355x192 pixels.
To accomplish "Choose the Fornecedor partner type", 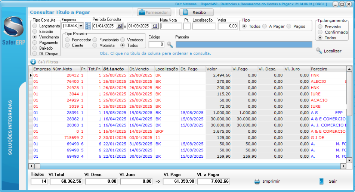I will [67, 40].
